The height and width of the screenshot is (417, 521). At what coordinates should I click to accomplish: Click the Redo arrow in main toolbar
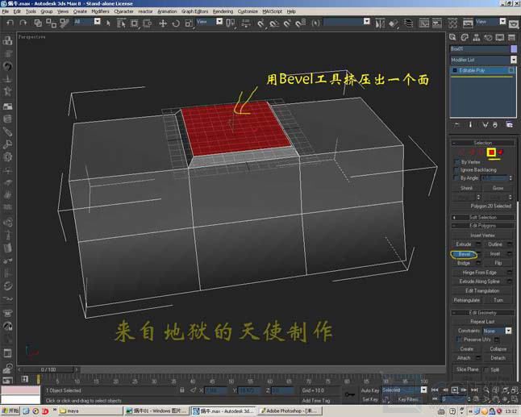[23, 23]
